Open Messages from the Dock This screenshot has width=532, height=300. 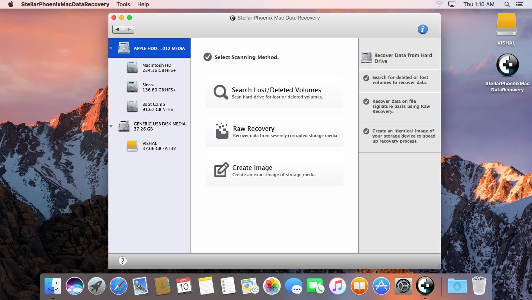[x=293, y=286]
